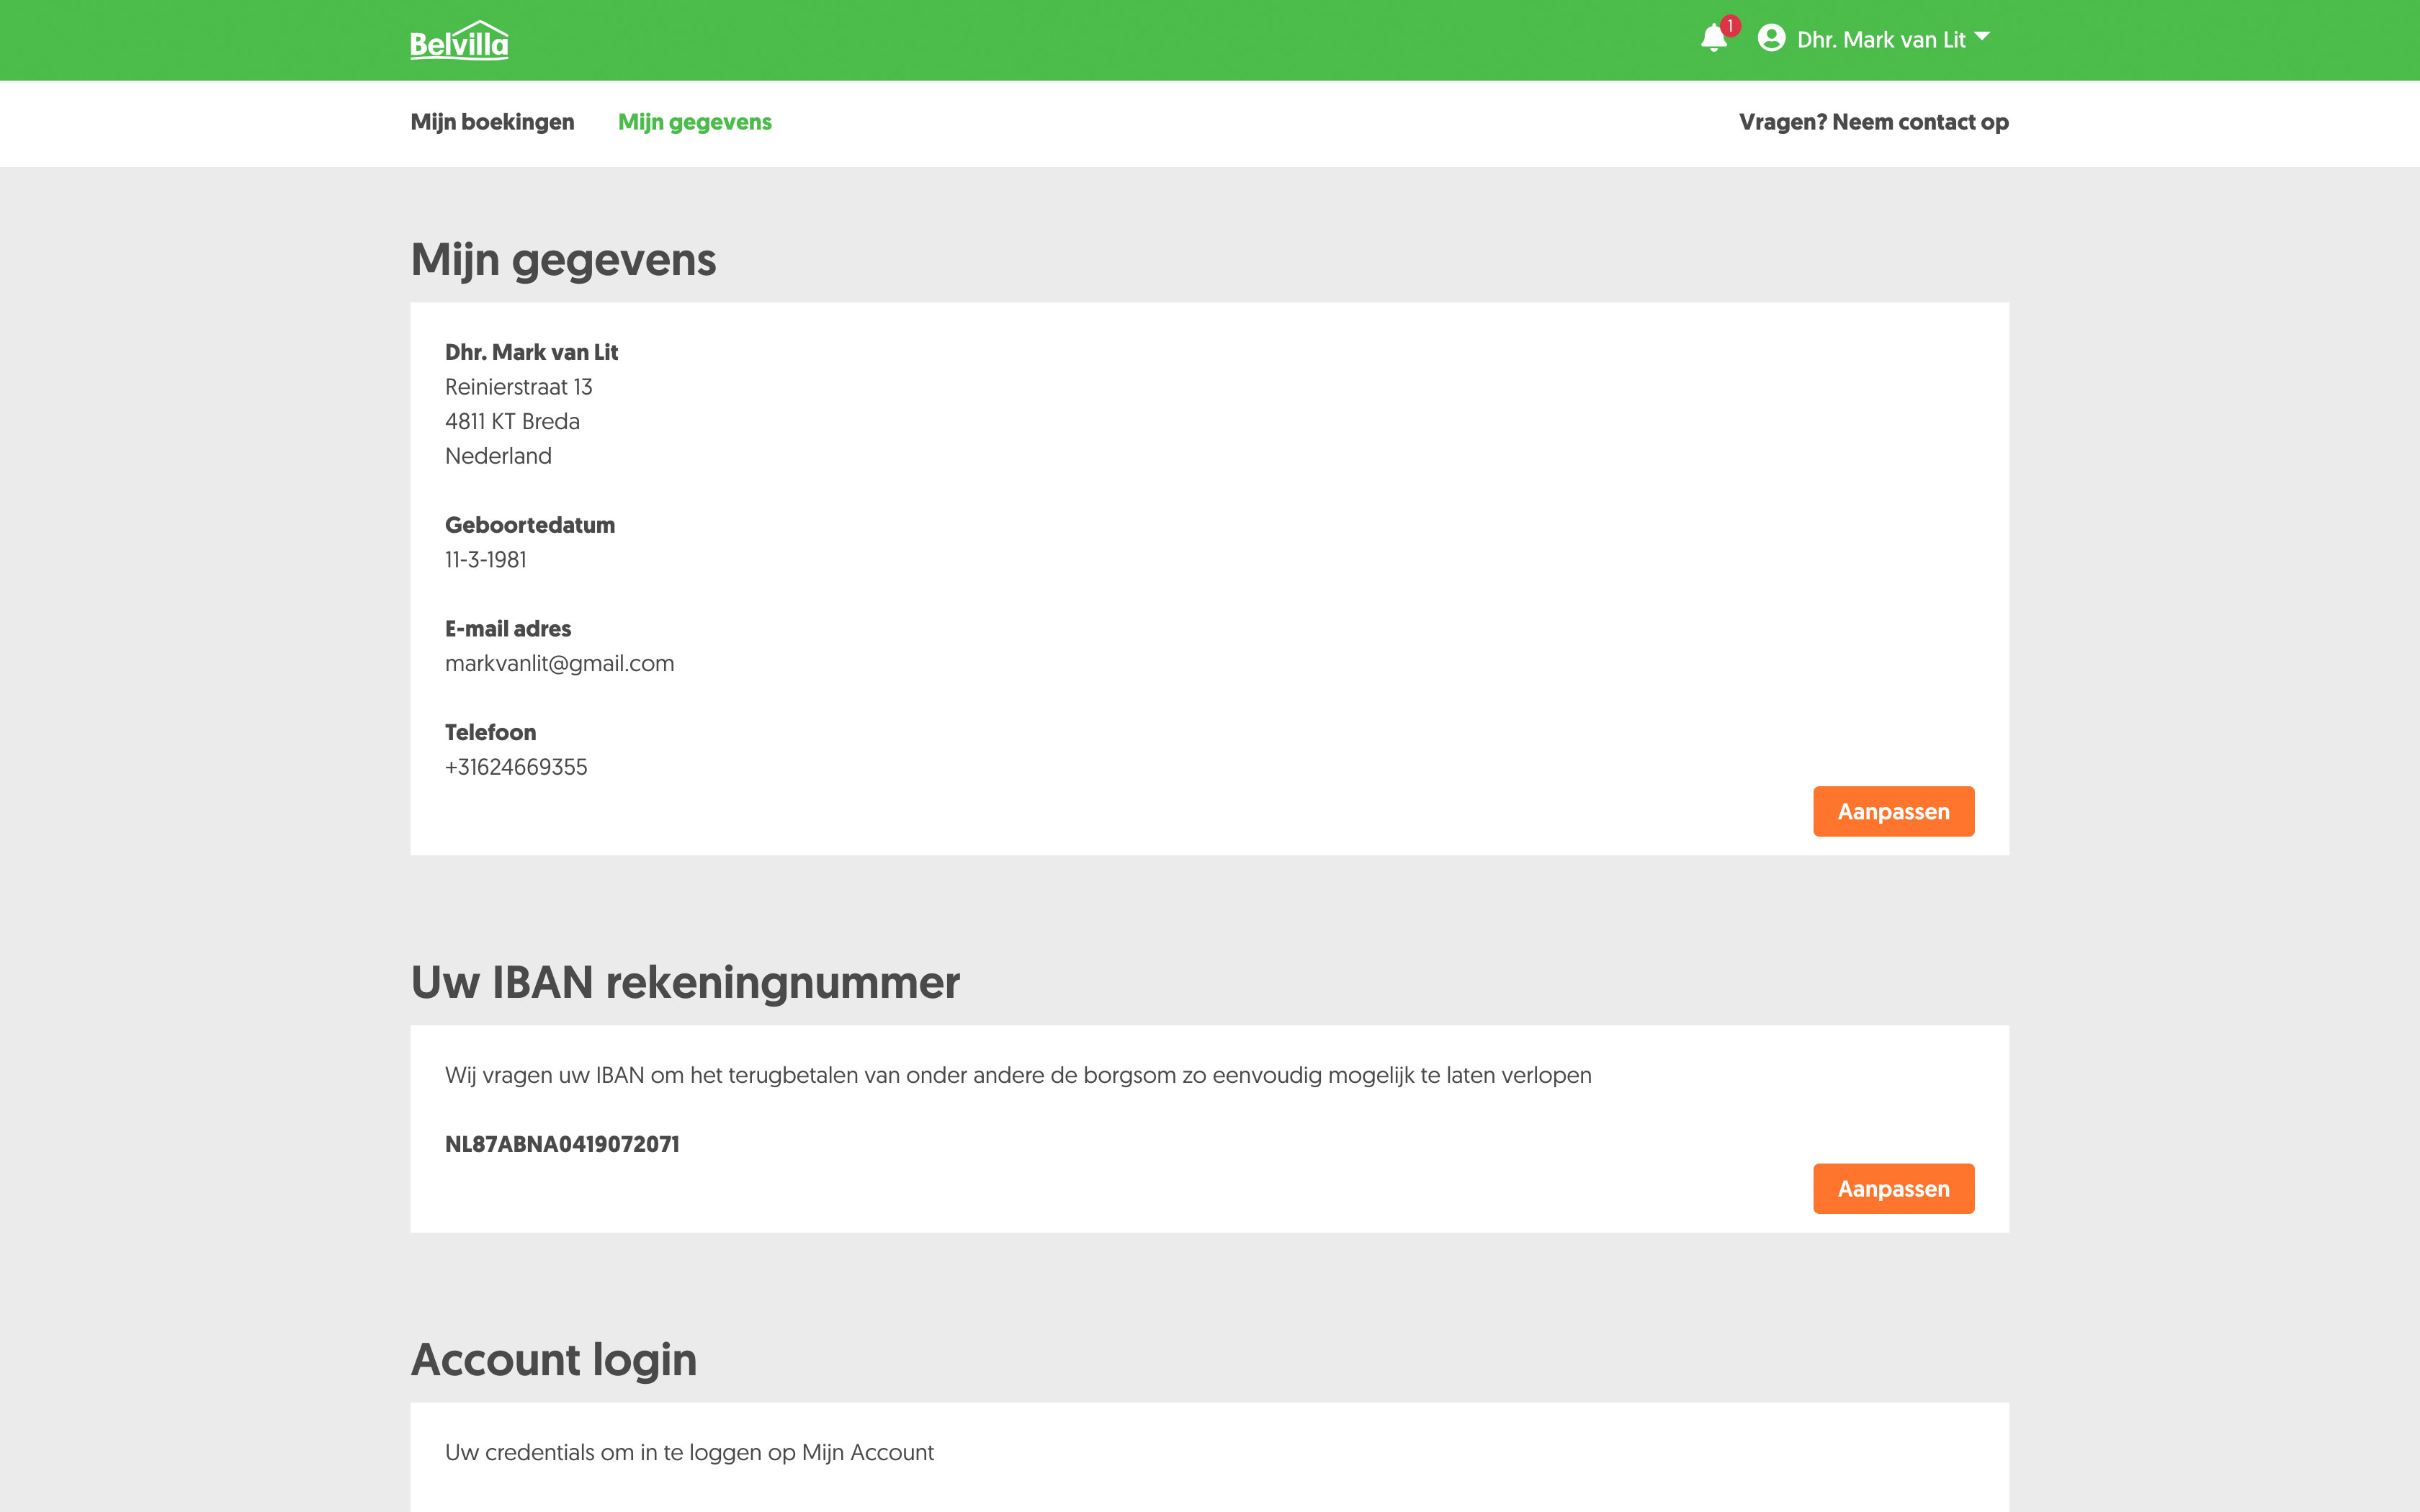The height and width of the screenshot is (1512, 2420).
Task: Click the Uw credentials login description text
Action: pyautogui.click(x=689, y=1452)
